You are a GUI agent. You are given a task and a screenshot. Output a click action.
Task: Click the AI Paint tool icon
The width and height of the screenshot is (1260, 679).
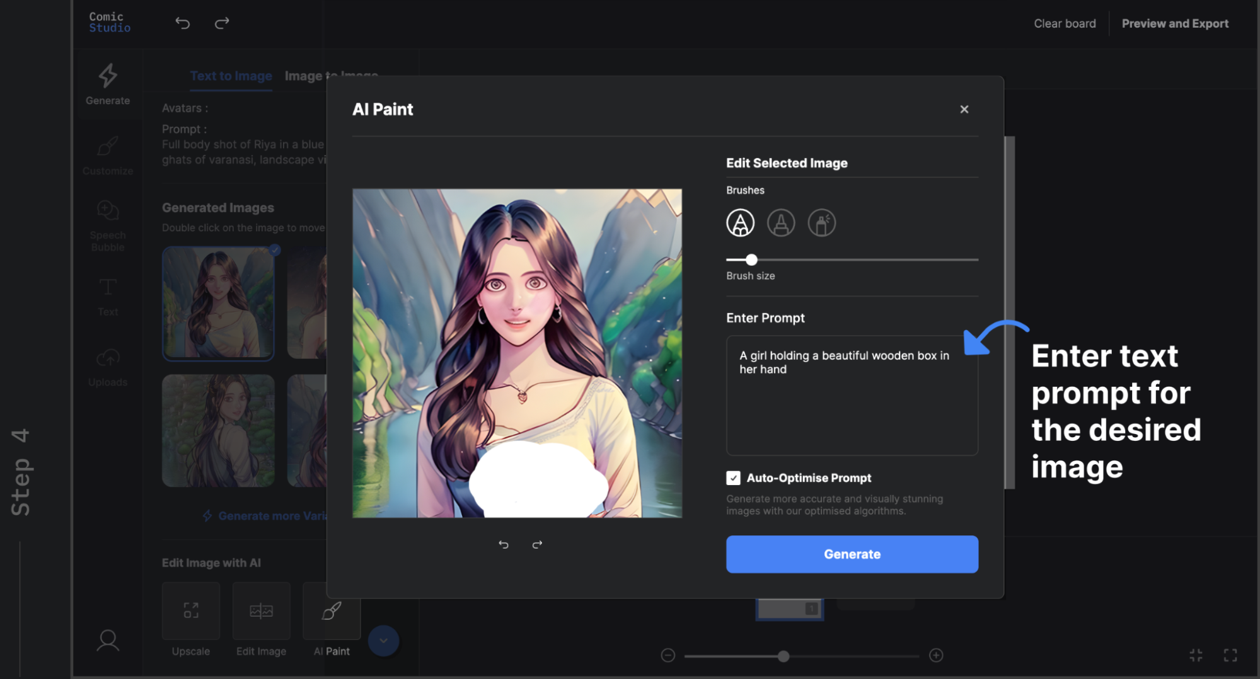[x=332, y=610]
